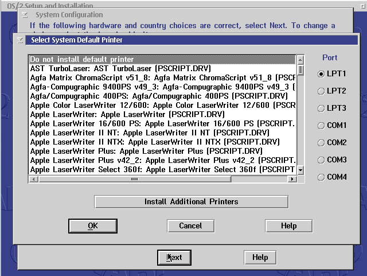The height and width of the screenshot is (276, 367).
Task: Select 'Do not install default printer' entry
Action: (162, 60)
